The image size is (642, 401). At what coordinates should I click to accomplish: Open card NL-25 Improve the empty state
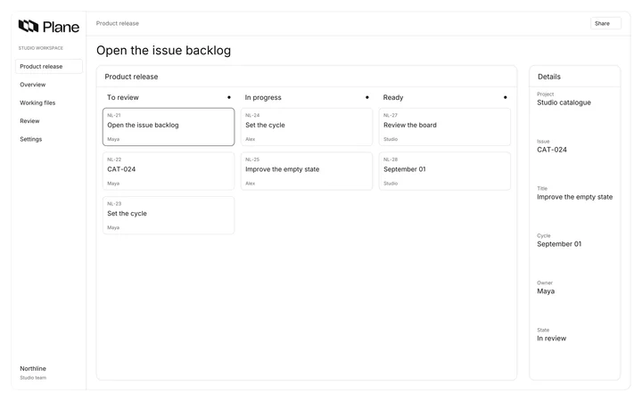coord(307,171)
